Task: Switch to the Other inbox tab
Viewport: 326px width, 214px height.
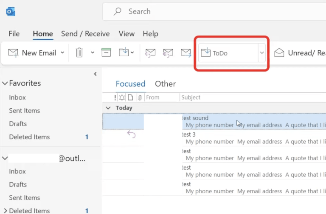Action: pyautogui.click(x=165, y=84)
